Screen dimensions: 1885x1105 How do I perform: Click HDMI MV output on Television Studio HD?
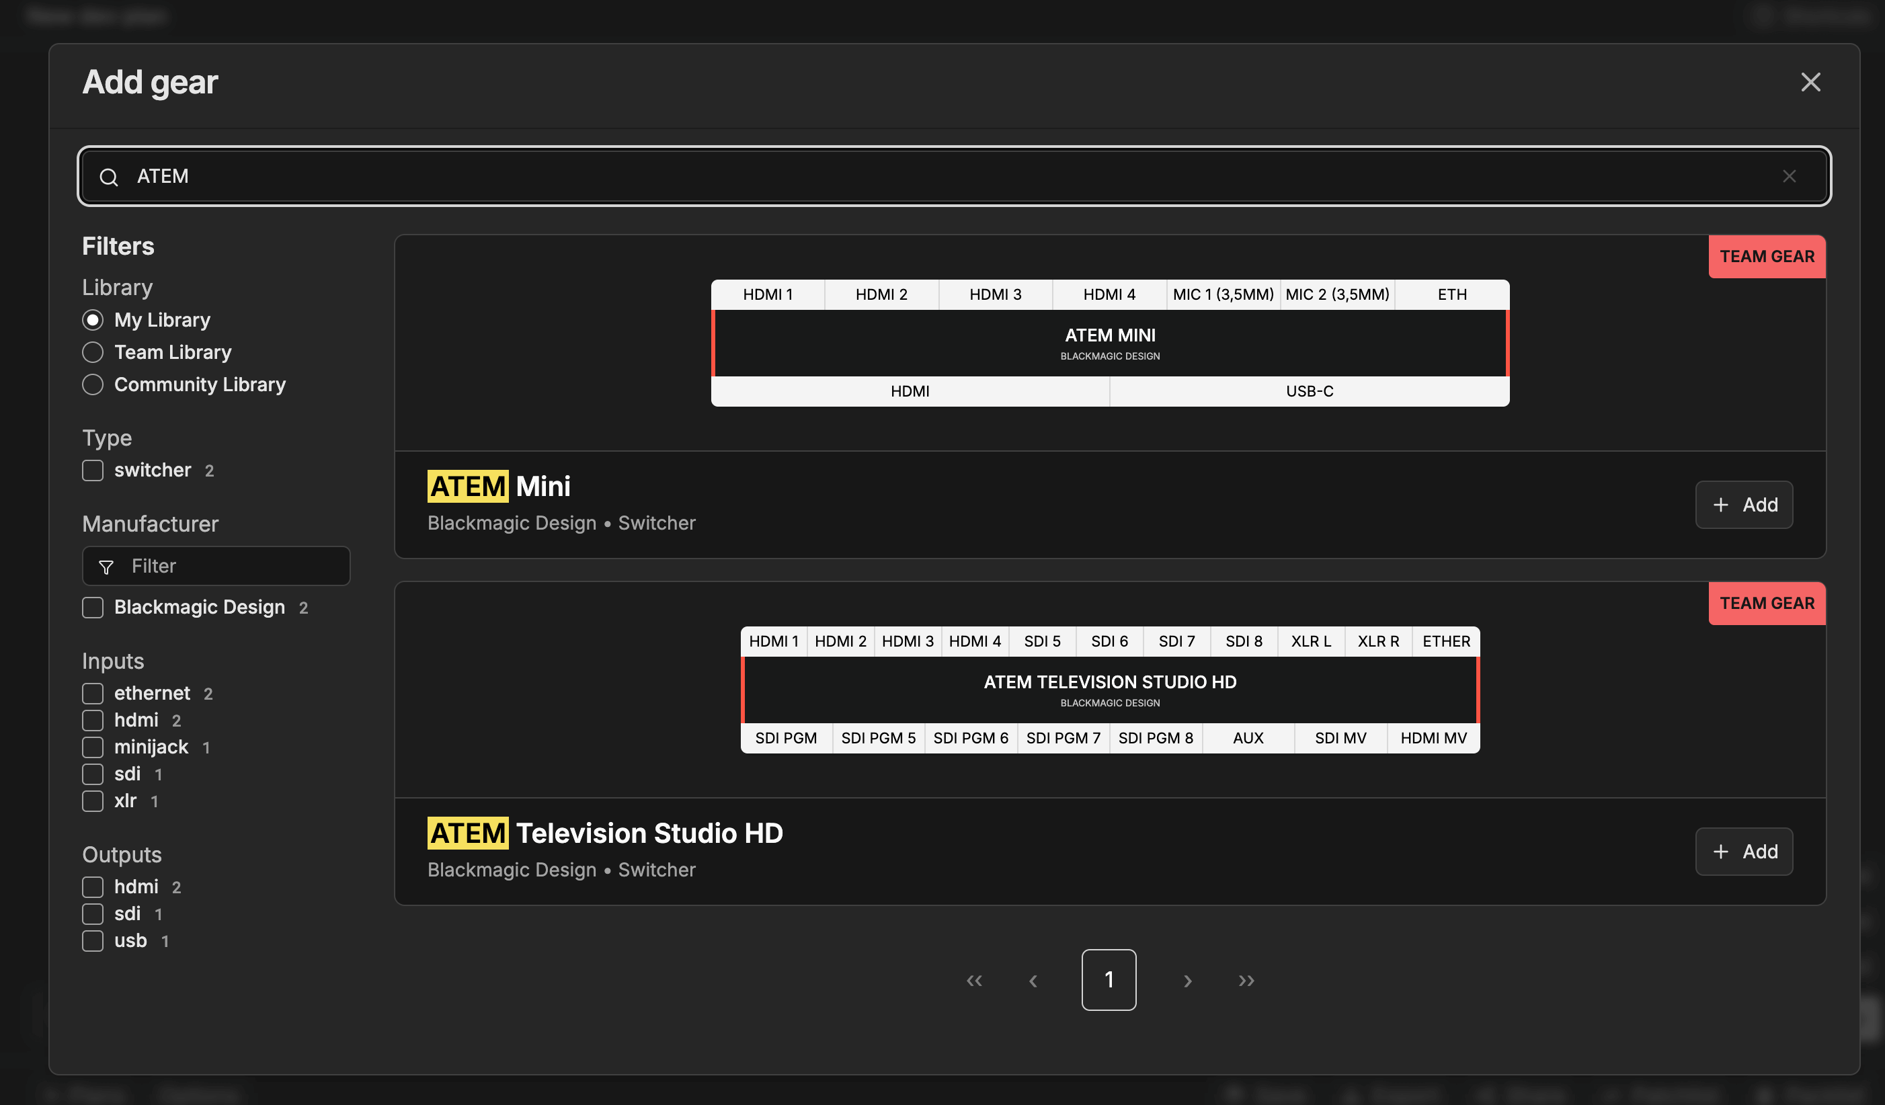pos(1433,739)
